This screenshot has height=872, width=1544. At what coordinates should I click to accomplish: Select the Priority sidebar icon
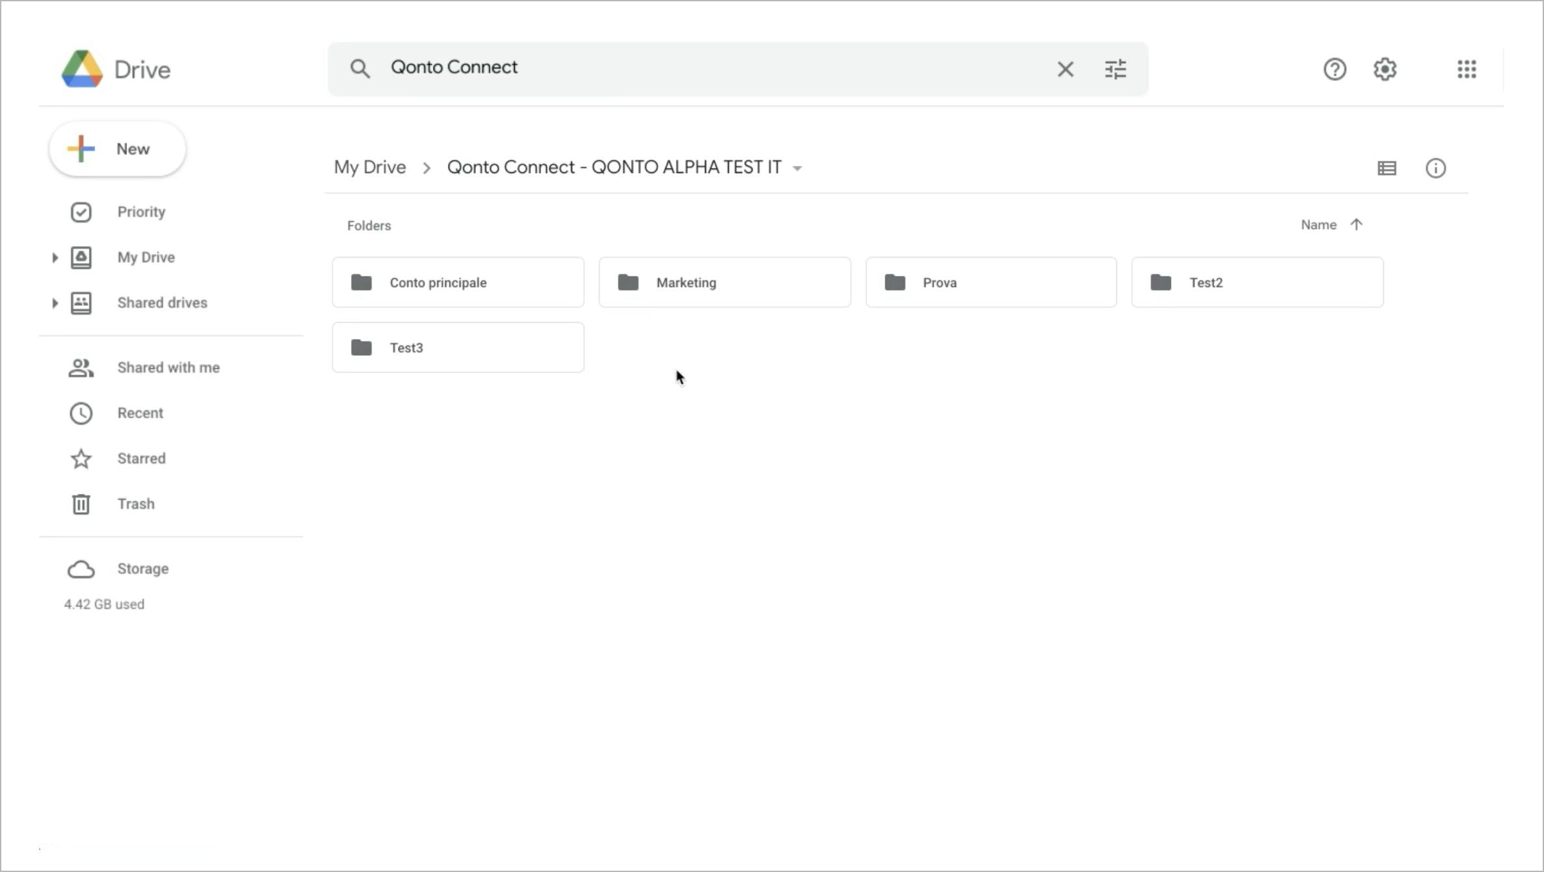coord(80,211)
